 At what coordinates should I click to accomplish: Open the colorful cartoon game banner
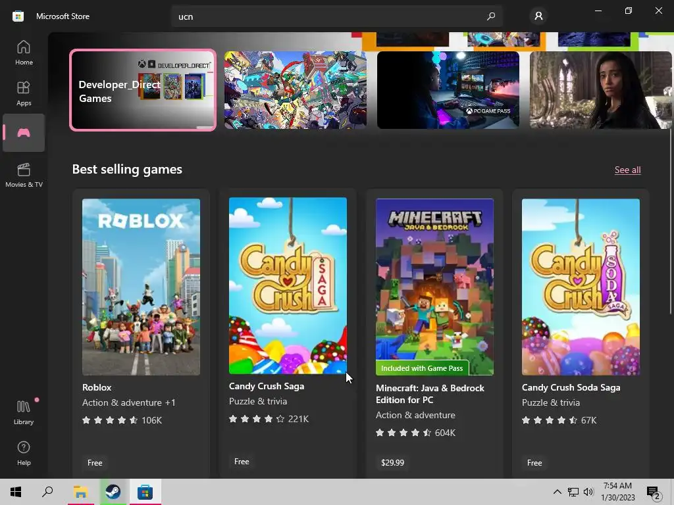[x=296, y=89]
